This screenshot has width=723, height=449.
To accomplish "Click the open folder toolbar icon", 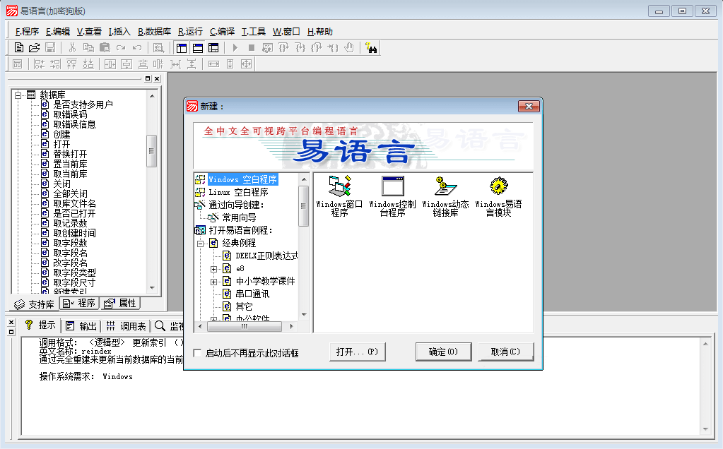I will click(34, 47).
